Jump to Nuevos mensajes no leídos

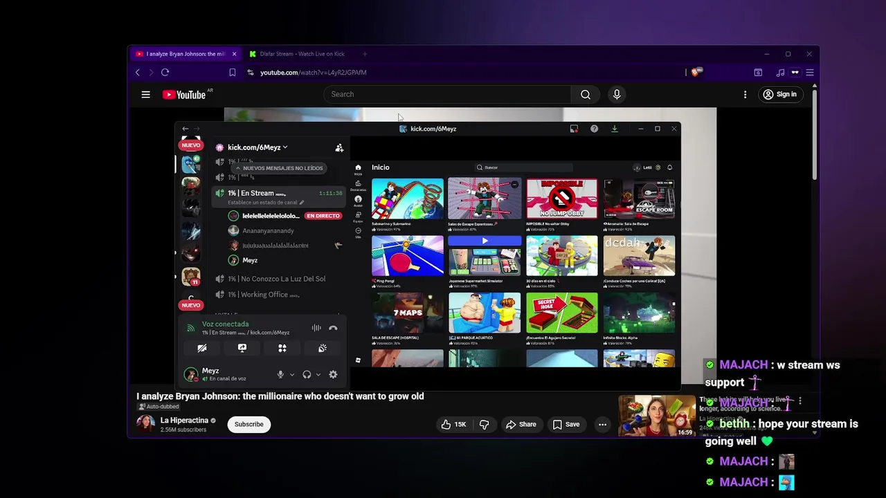coord(279,168)
